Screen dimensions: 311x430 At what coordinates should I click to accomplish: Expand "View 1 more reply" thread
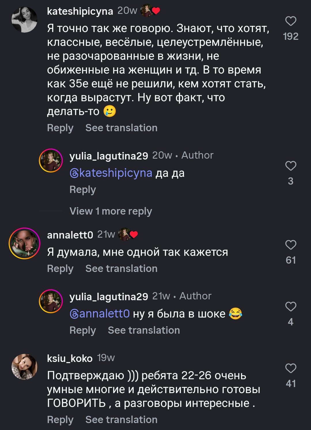(111, 211)
